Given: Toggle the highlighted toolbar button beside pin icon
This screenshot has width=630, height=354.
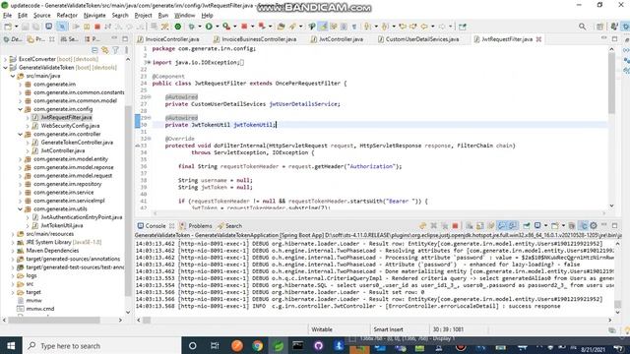Looking at the screenshot, I should 323,27.
